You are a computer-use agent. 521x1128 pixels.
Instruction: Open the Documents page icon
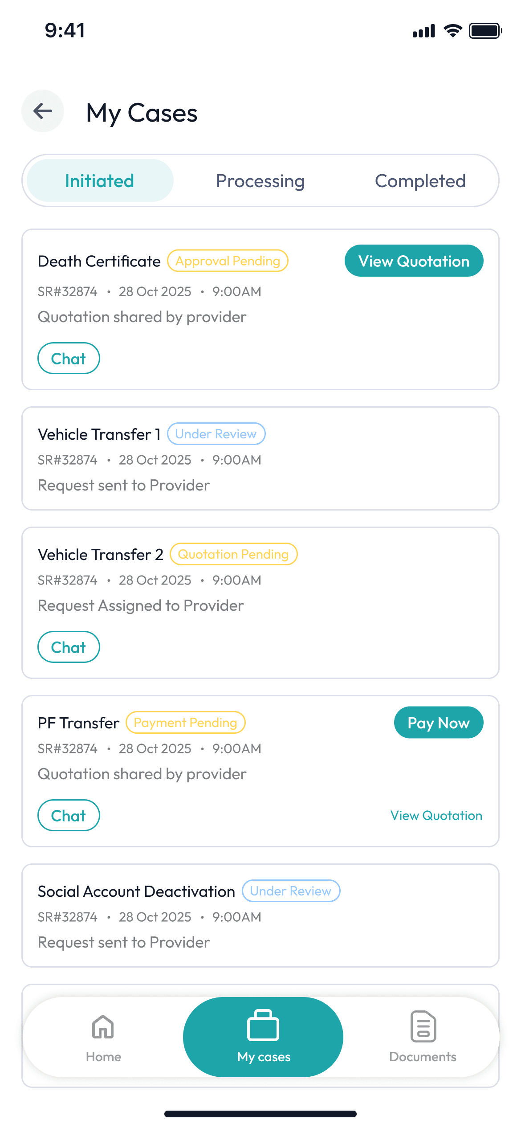[423, 1026]
